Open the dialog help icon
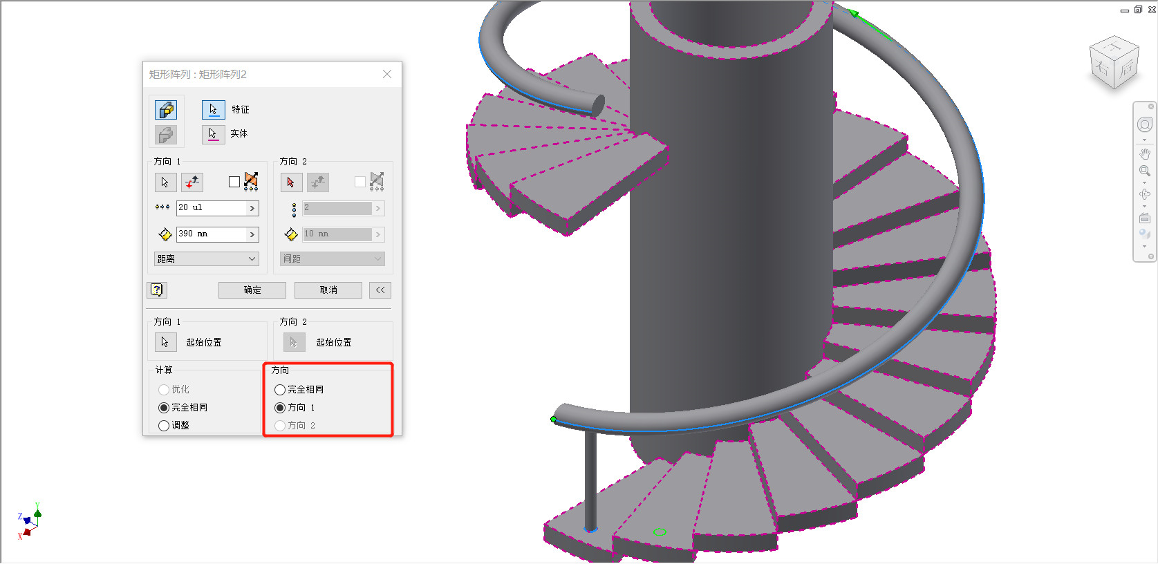 coord(157,290)
